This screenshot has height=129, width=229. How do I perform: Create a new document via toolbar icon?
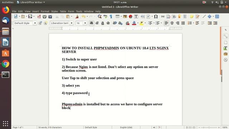(16, 16)
